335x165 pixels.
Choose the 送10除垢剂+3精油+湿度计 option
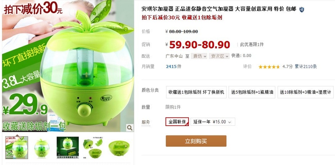coord(305,92)
